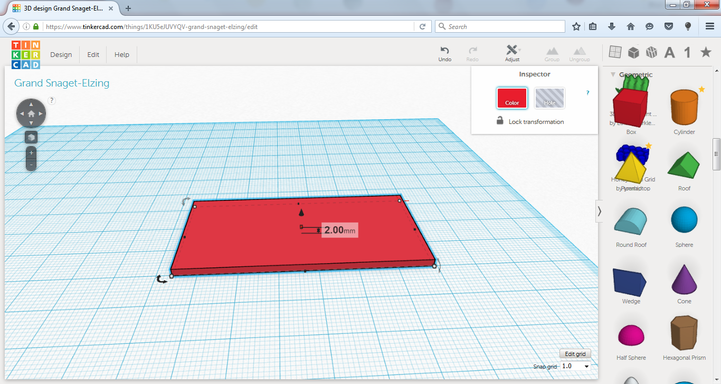The image size is (721, 384).
Task: Open the Help menu
Action: [x=122, y=54]
